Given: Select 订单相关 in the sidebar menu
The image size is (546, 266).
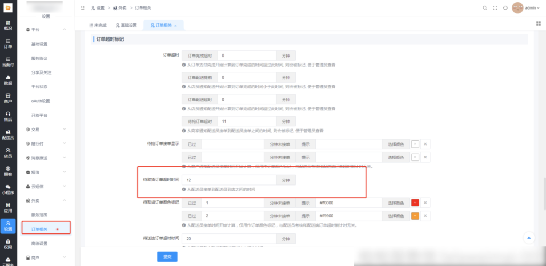Looking at the screenshot, I should pyautogui.click(x=46, y=229).
